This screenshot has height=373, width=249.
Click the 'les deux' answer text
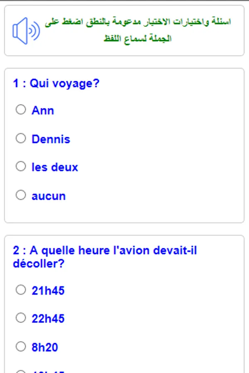55,167
